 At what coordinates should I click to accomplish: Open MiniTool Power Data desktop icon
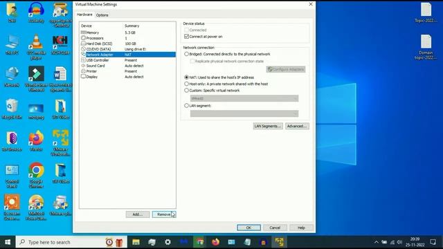point(36,207)
